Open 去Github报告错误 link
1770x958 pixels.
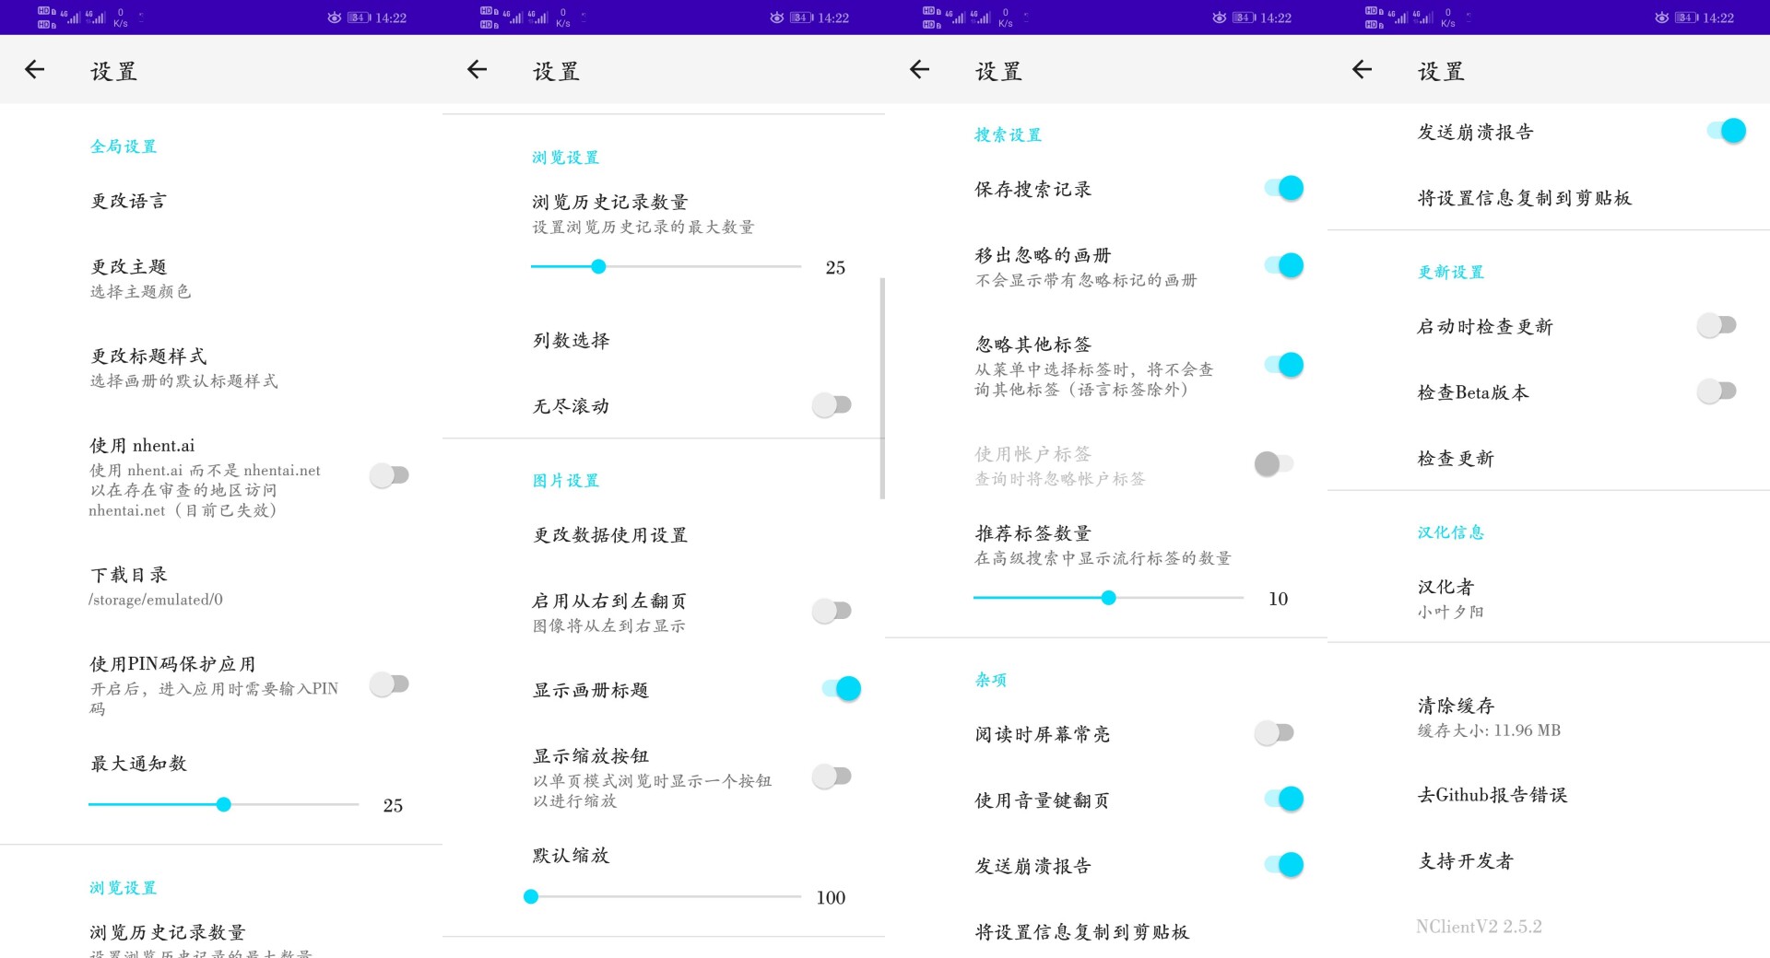tap(1493, 795)
